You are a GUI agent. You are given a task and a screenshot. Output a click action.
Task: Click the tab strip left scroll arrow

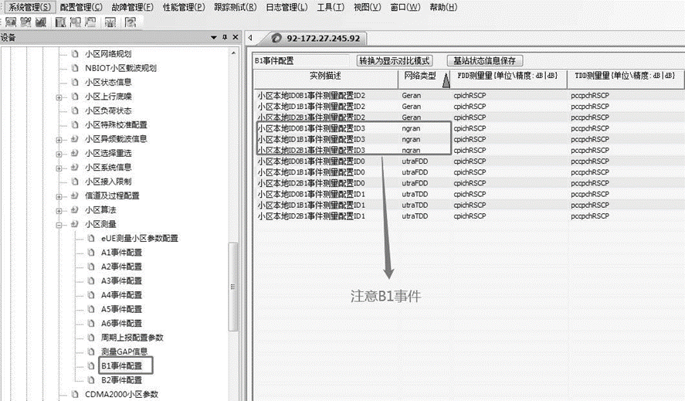click(x=250, y=38)
